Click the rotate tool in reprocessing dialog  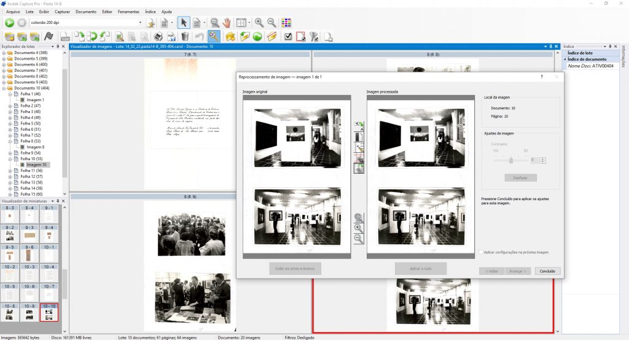[x=359, y=126]
